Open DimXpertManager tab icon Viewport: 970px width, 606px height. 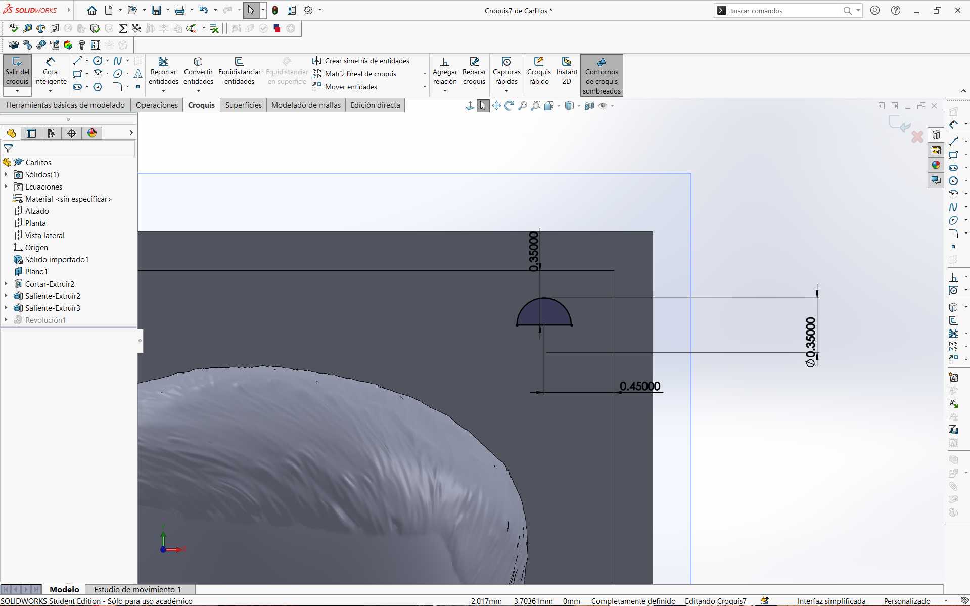click(72, 133)
